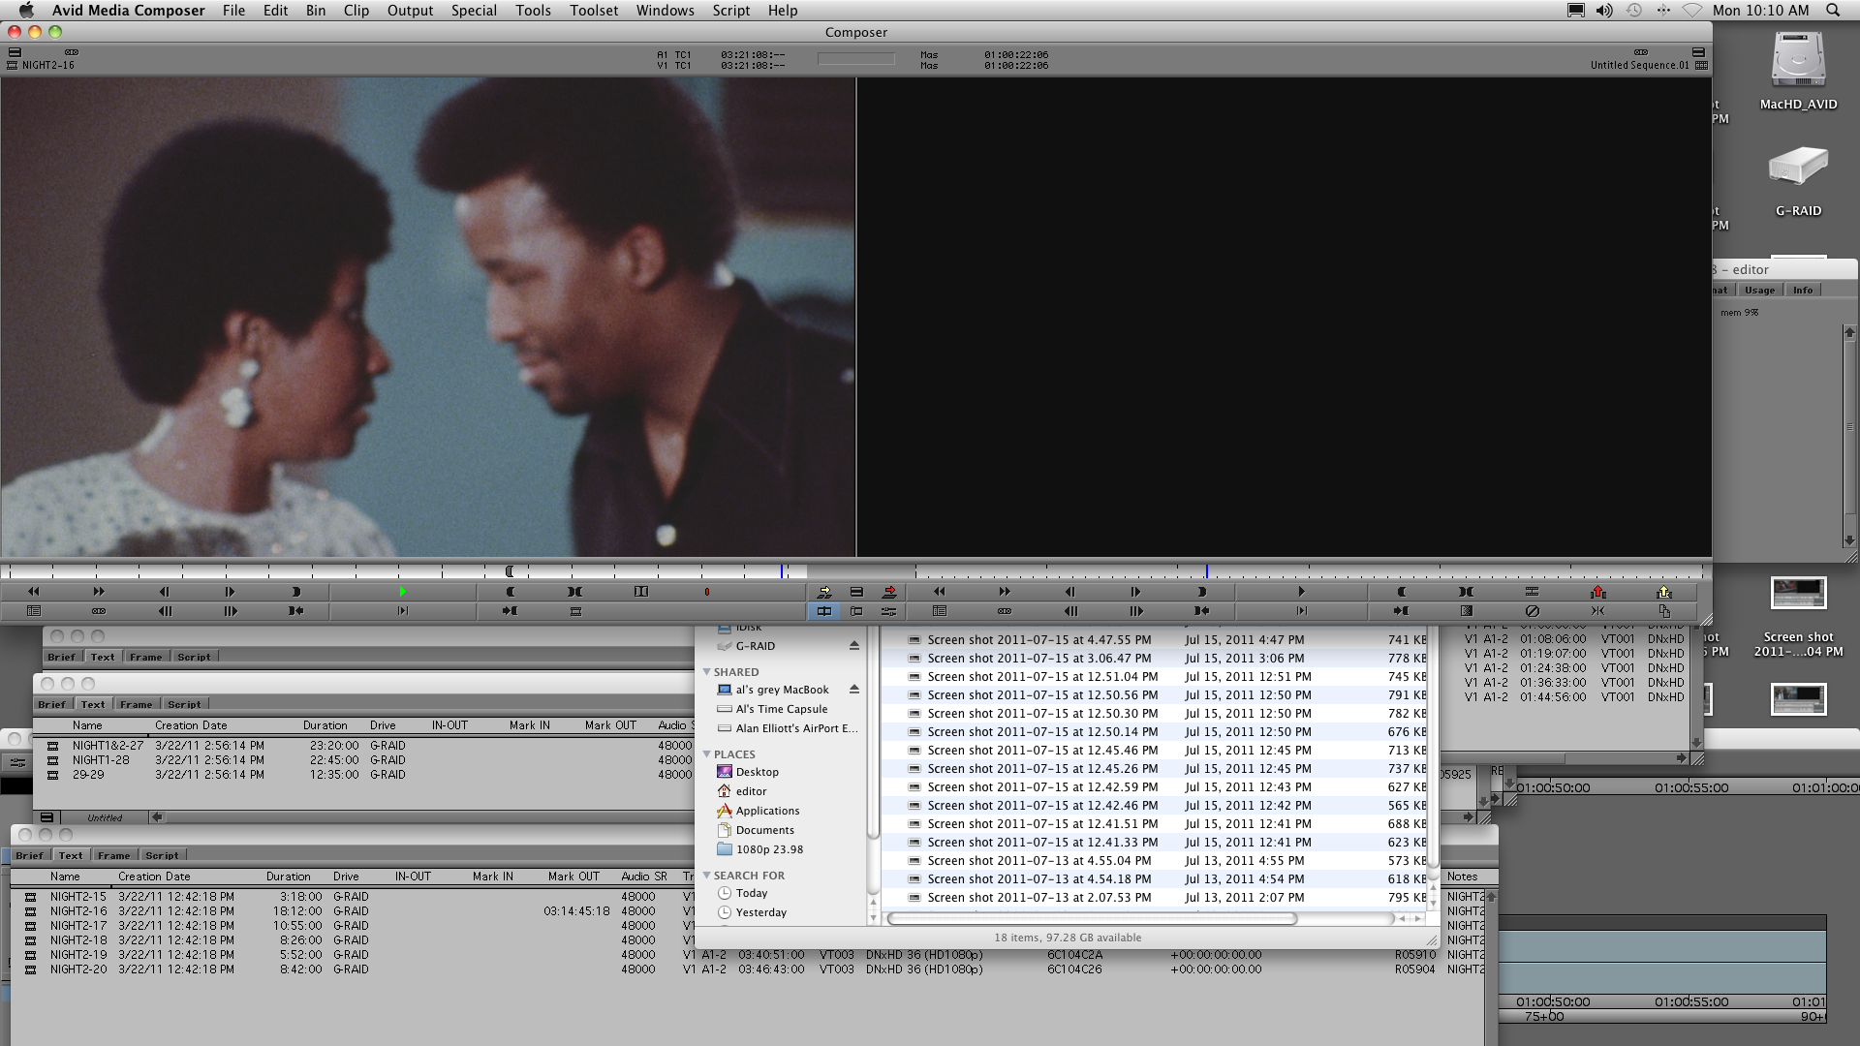
Task: Open Applications in Finder sidebar
Action: pyautogui.click(x=767, y=811)
